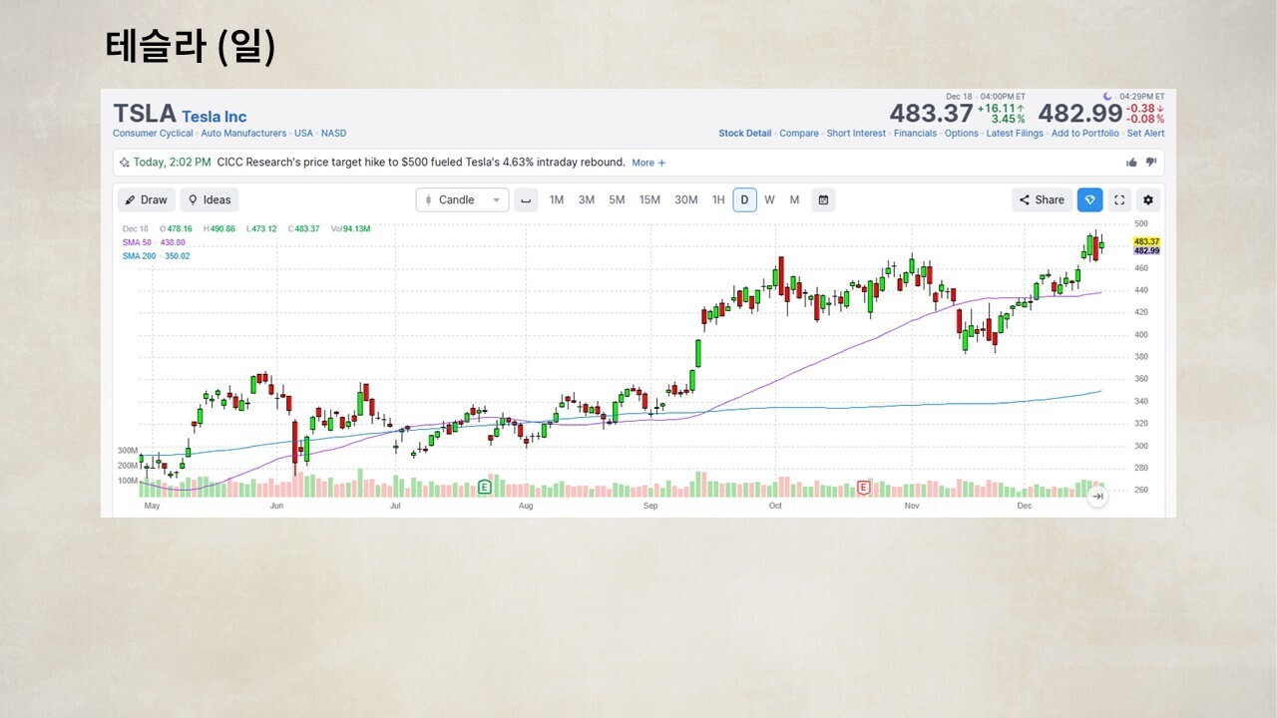Give thumbs up to the news summary
Viewport: 1277px width, 718px height.
1131,163
